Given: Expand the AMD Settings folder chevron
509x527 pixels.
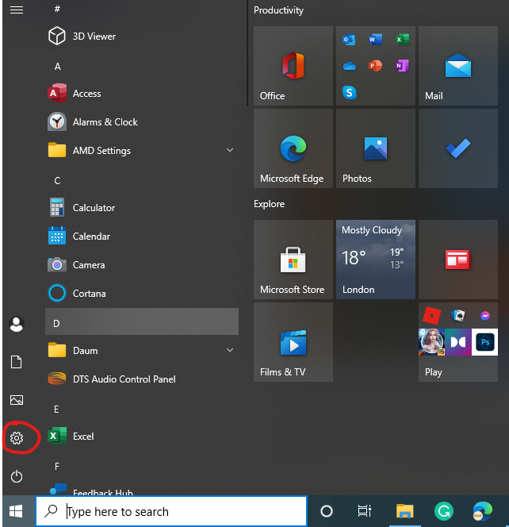Looking at the screenshot, I should (x=230, y=150).
